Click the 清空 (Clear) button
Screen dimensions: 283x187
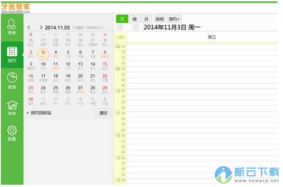tap(103, 113)
